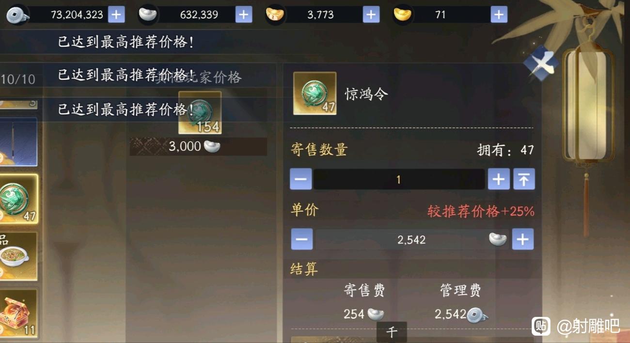Select the 惊鸿令 token with 47 in the inventory

coord(18,199)
